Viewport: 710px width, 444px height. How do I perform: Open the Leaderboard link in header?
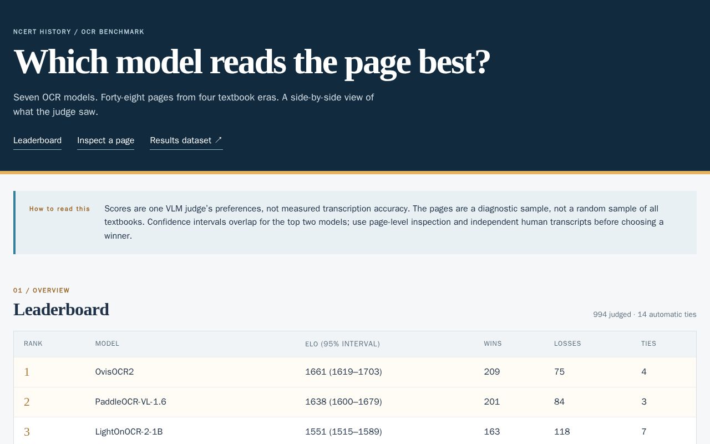37,140
